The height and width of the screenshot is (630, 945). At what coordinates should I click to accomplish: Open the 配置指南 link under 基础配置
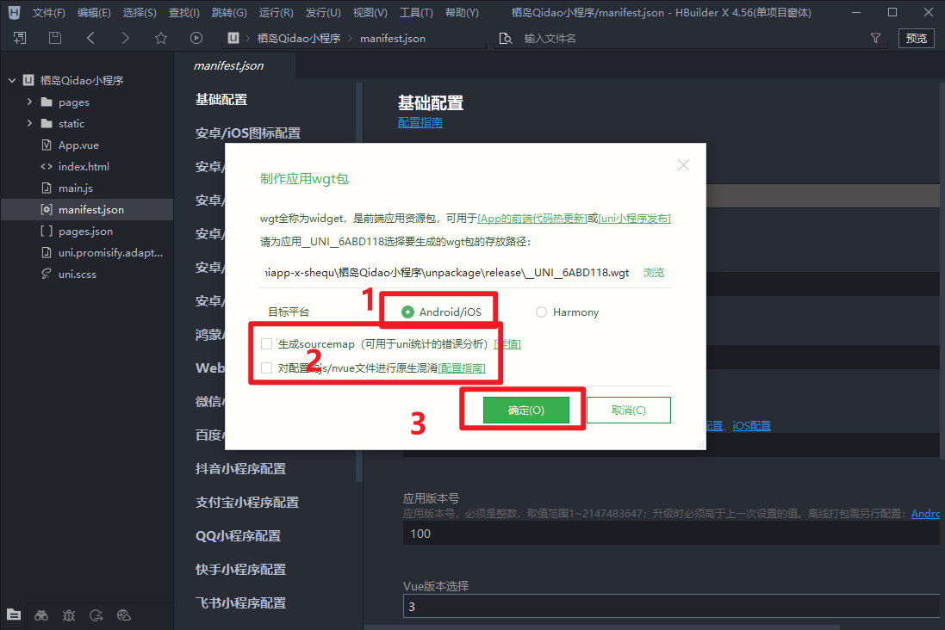[x=420, y=122]
